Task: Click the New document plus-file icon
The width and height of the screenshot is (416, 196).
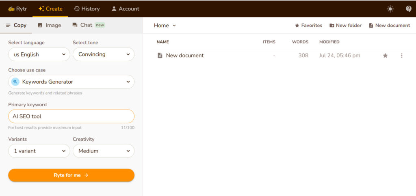Action: [371, 26]
